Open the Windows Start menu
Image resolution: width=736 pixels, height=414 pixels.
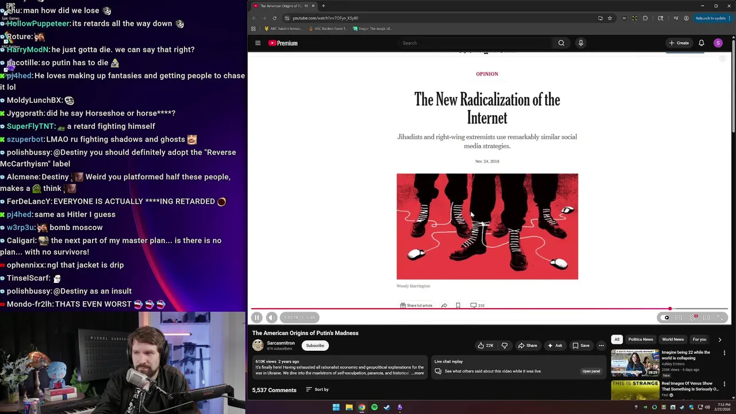[x=336, y=407]
